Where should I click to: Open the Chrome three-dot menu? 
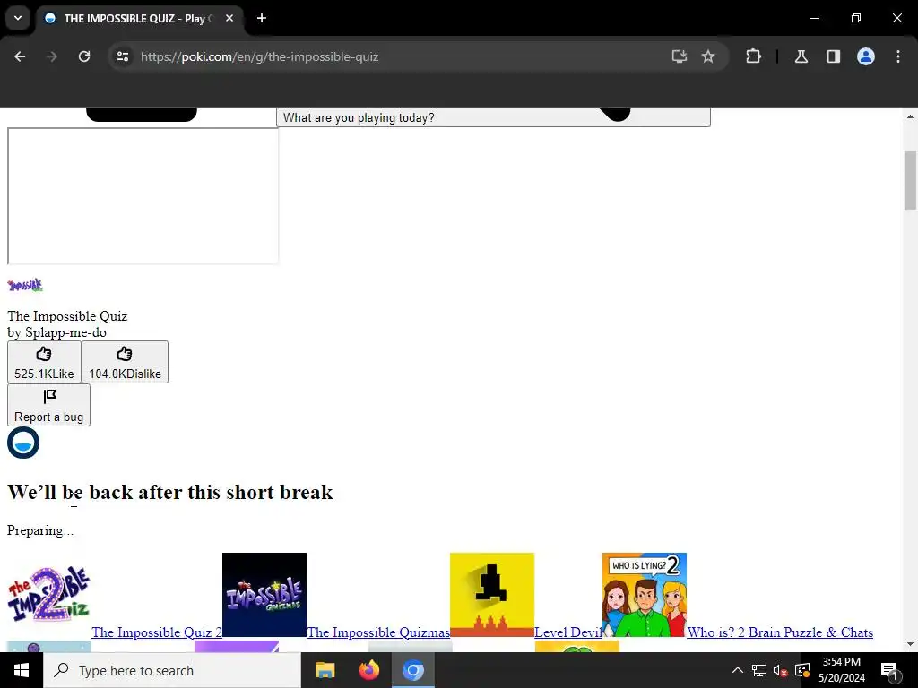click(x=898, y=56)
